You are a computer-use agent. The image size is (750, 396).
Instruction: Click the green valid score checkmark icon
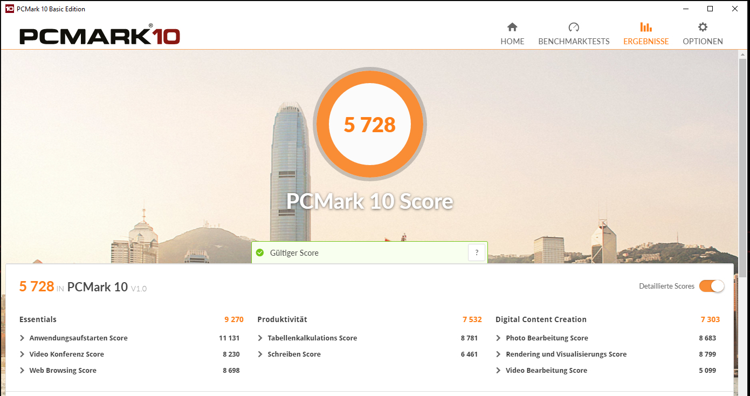[x=260, y=252]
